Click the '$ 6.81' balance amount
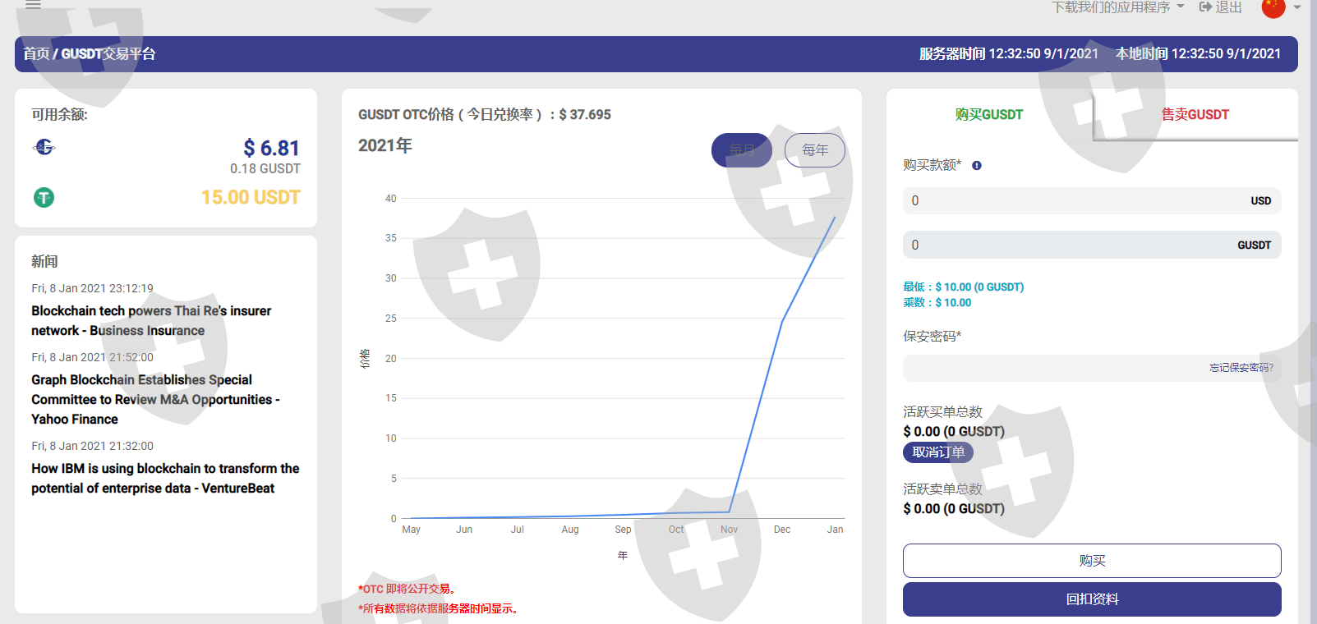The image size is (1317, 624). pos(272,148)
